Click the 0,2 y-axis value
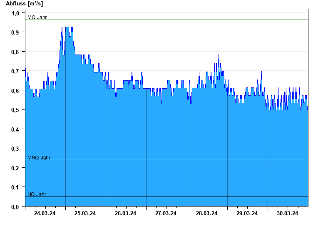The width and height of the screenshot is (333, 229). click(15, 168)
